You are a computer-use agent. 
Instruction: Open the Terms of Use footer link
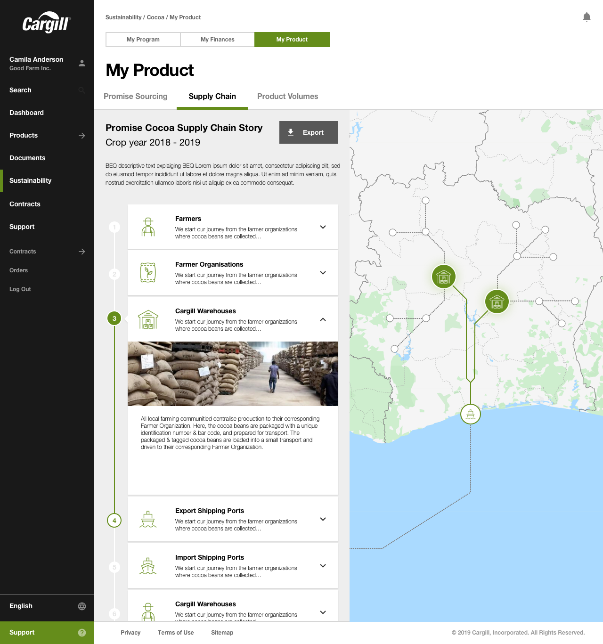click(176, 633)
